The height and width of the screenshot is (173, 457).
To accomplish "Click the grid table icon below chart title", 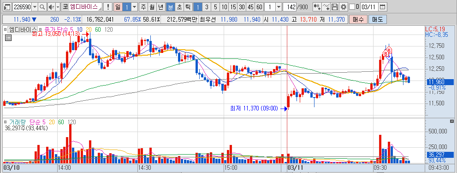I will [8, 38].
